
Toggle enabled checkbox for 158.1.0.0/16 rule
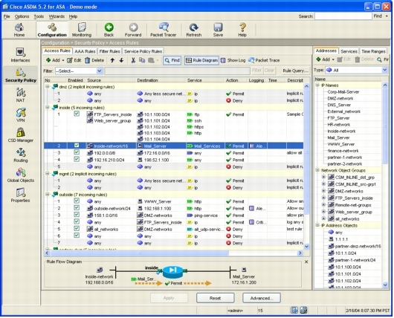pyautogui.click(x=77, y=215)
